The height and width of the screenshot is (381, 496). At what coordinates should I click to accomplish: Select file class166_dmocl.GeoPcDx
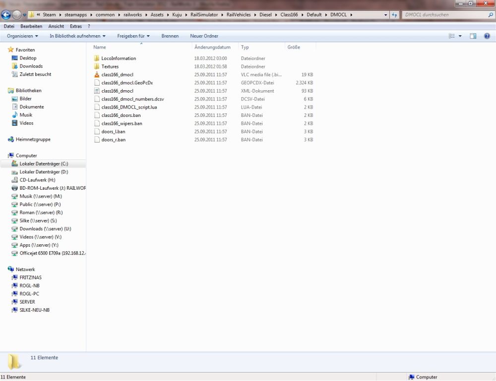click(x=127, y=83)
